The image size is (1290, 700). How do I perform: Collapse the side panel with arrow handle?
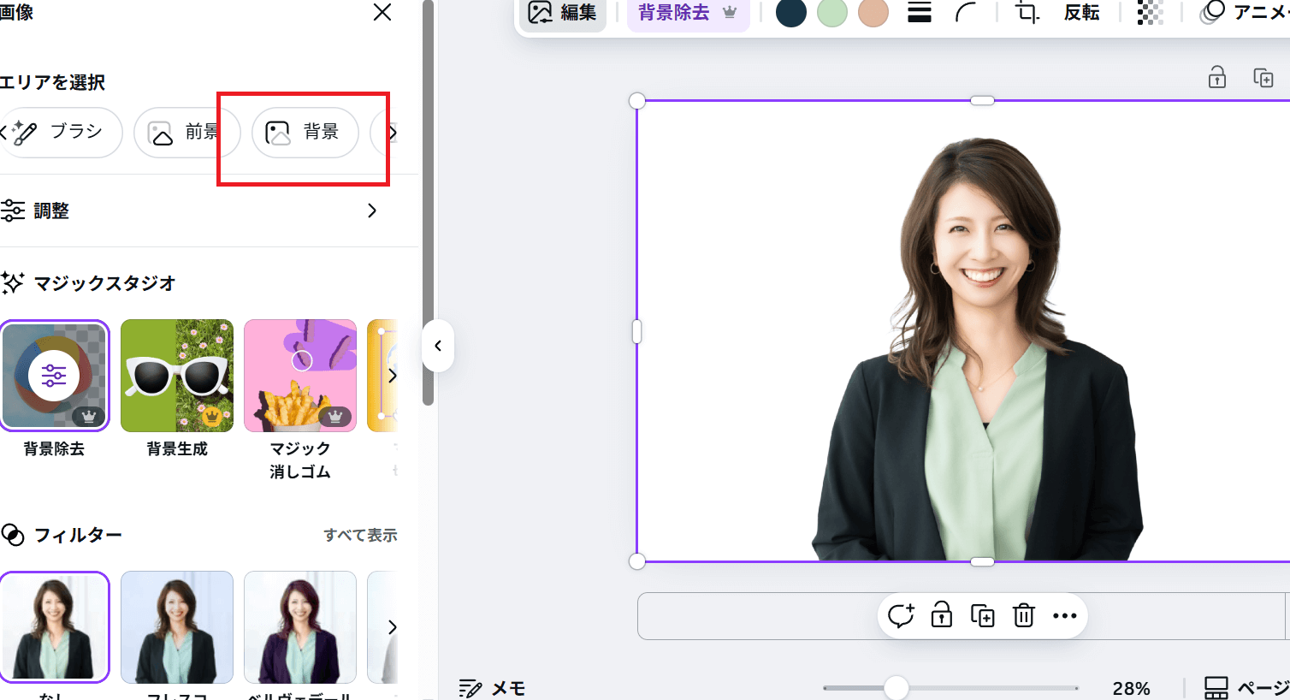pyautogui.click(x=438, y=346)
